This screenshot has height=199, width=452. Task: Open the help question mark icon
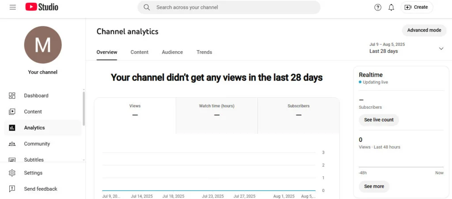(x=378, y=7)
